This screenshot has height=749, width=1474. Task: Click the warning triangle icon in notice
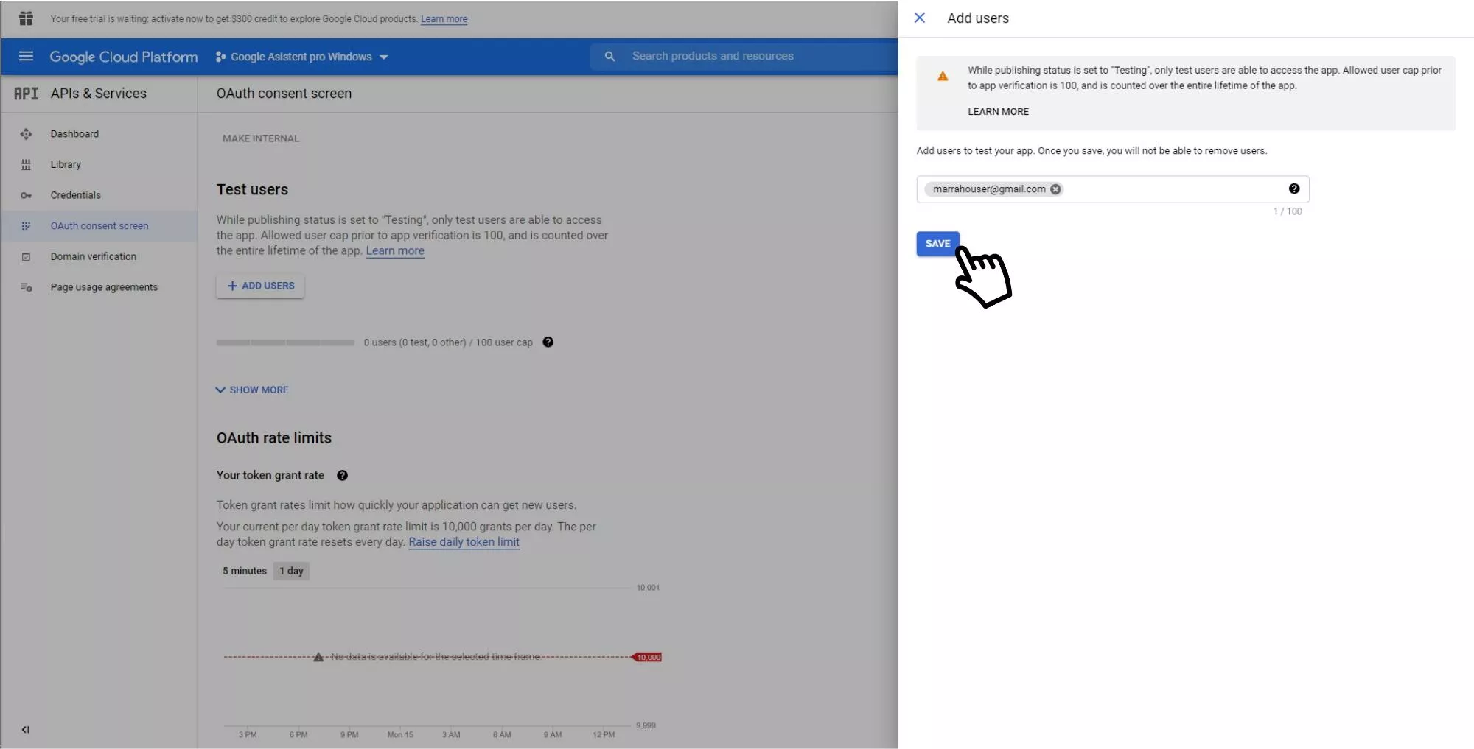point(943,76)
